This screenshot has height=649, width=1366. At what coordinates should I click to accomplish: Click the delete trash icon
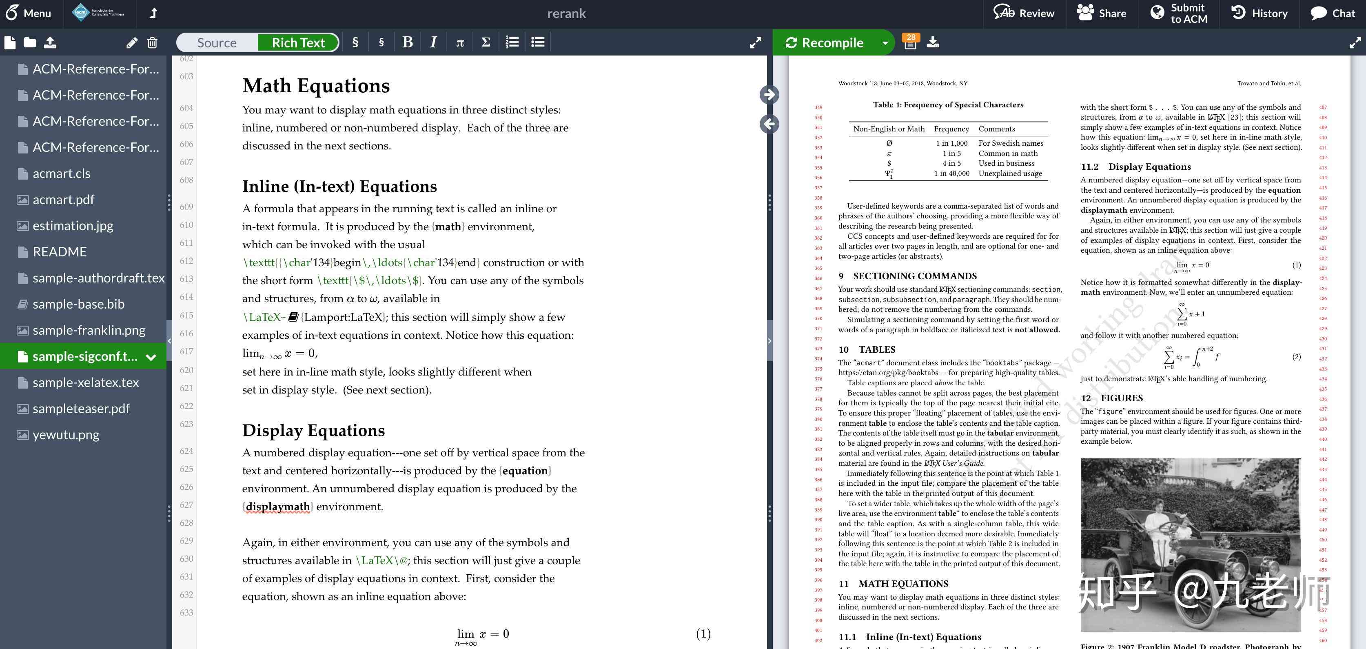(152, 42)
